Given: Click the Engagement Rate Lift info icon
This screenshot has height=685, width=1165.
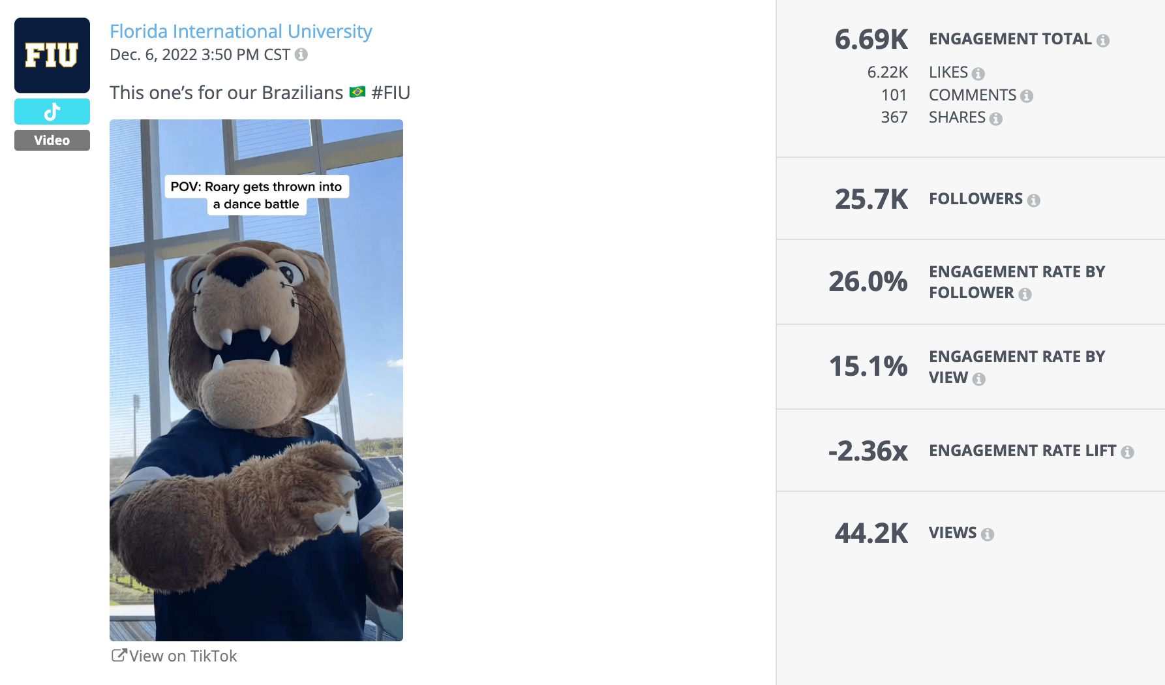Looking at the screenshot, I should click(1128, 451).
